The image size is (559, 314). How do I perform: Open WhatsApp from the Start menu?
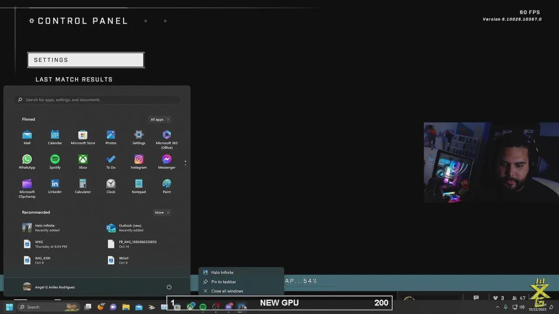tap(27, 162)
